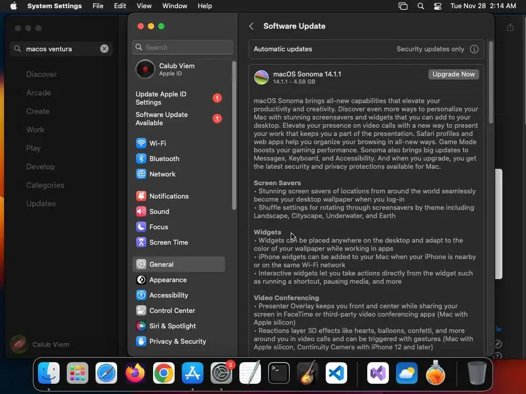Open Update Apple ID Settings
This screenshot has height=394, width=526.
tap(178, 98)
